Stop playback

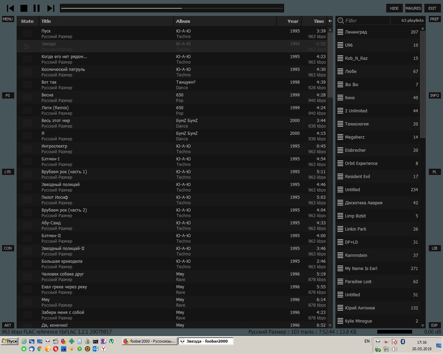[24, 8]
